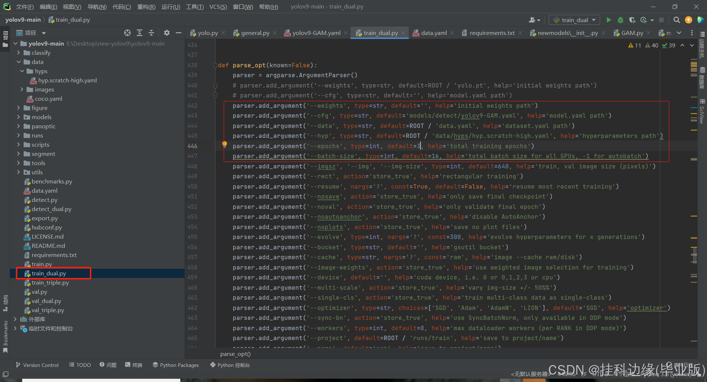The image size is (707, 382).
Task: Click the tab options kebab menu
Action: (692, 33)
